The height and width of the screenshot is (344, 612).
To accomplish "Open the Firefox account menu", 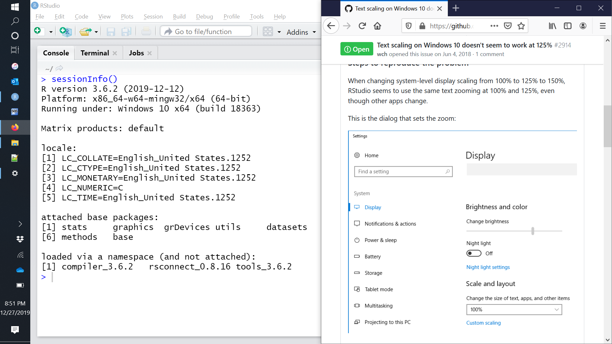I will click(x=583, y=26).
